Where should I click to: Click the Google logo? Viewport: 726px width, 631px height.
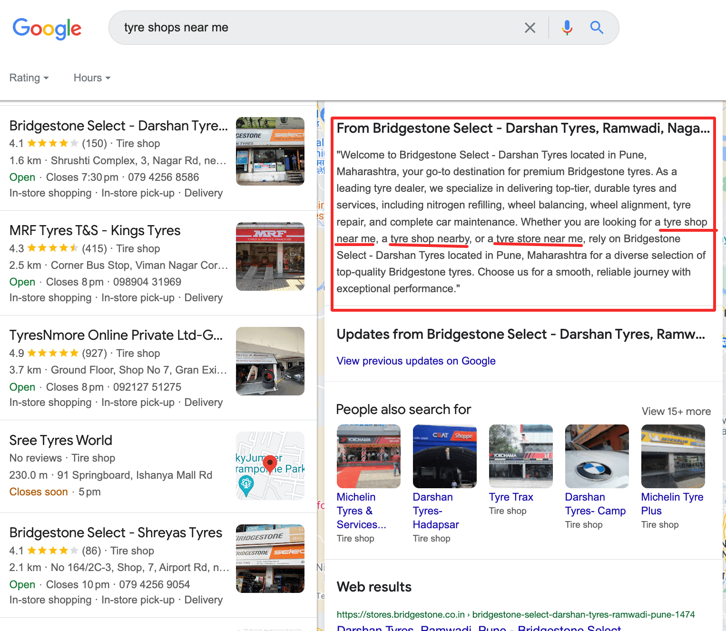[47, 29]
